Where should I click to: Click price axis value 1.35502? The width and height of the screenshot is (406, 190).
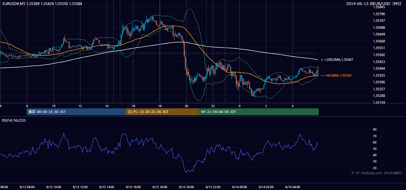pos(379,55)
